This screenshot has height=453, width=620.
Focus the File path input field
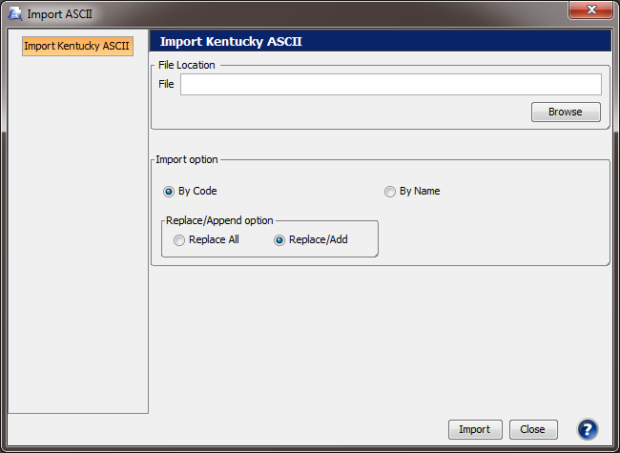tap(391, 84)
